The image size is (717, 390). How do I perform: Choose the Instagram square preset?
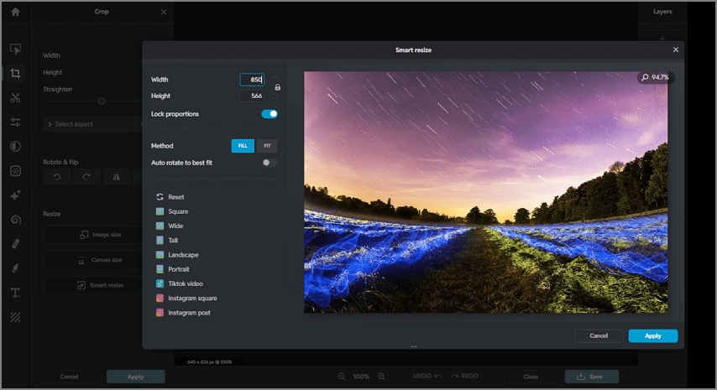186,299
